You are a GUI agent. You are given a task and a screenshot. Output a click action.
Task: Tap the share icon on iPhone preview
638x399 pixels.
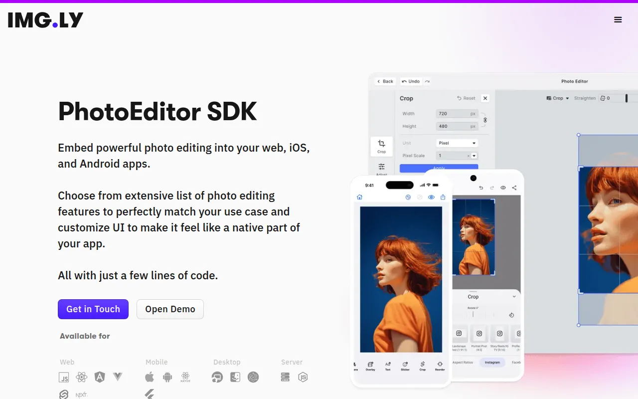[x=443, y=197]
